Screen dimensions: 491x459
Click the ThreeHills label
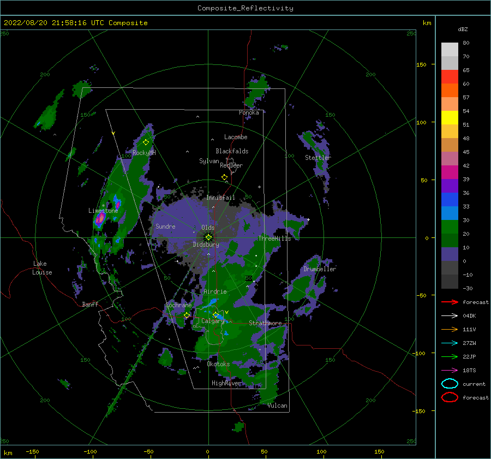click(x=274, y=239)
